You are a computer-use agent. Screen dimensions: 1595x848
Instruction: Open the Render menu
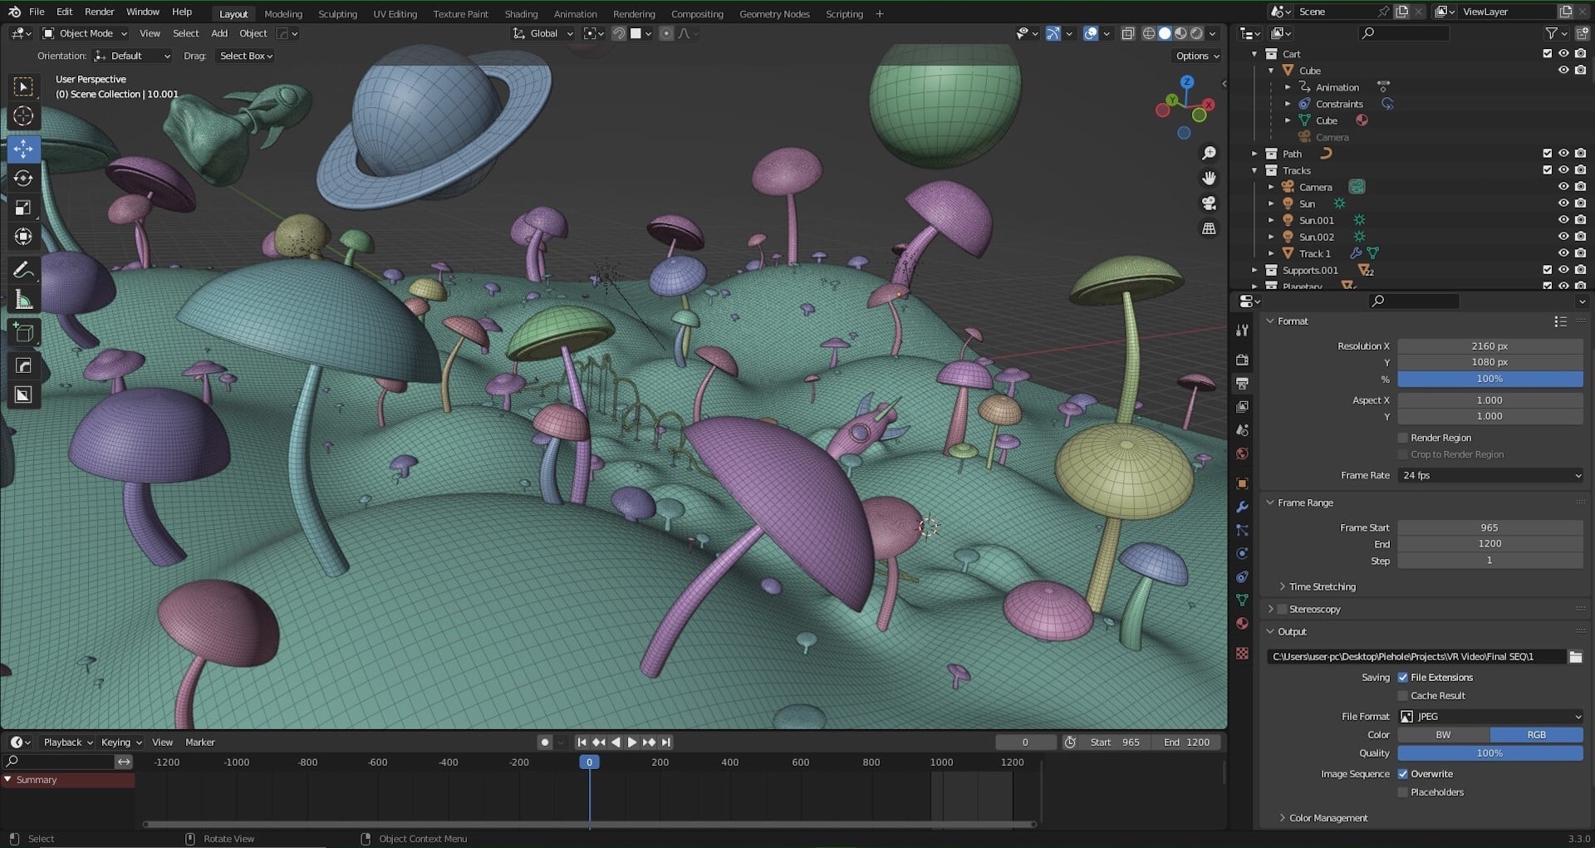pos(100,12)
